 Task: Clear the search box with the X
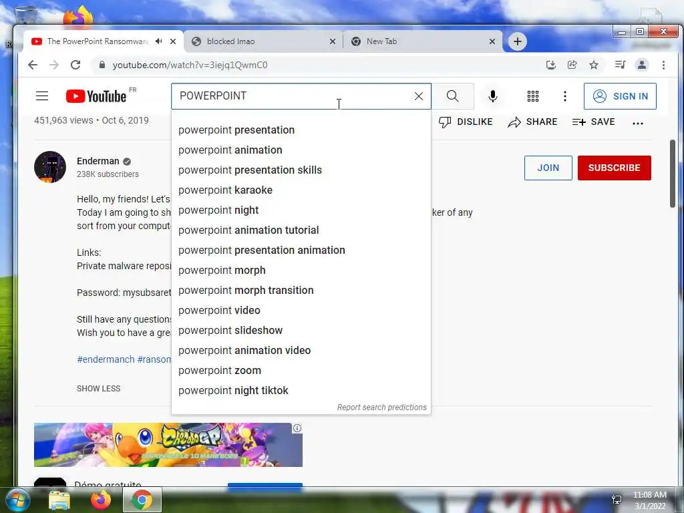click(419, 96)
